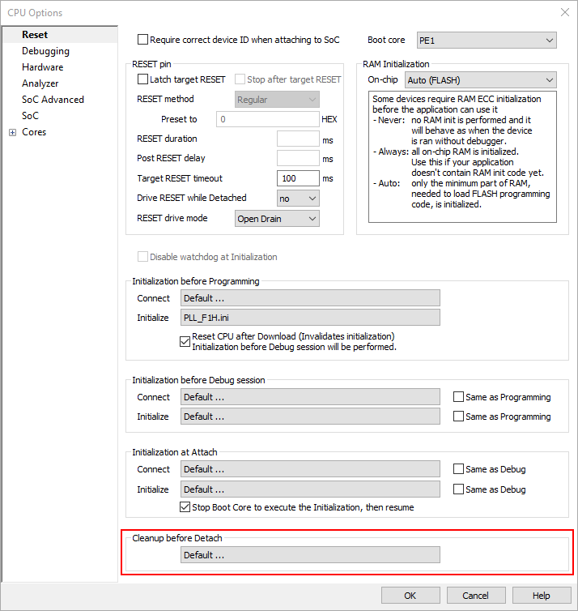Open On-chip RAM Initialization dropdown
The width and height of the screenshot is (578, 611).
480,80
